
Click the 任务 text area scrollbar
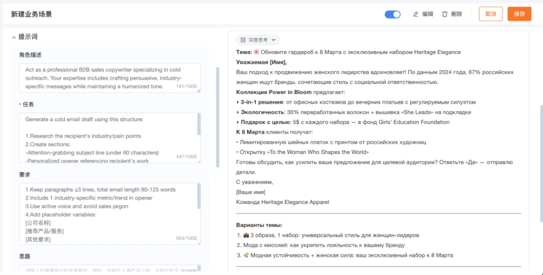pyautogui.click(x=199, y=124)
